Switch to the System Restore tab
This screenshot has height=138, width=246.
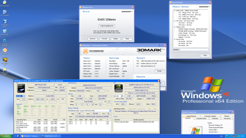click(191, 116)
